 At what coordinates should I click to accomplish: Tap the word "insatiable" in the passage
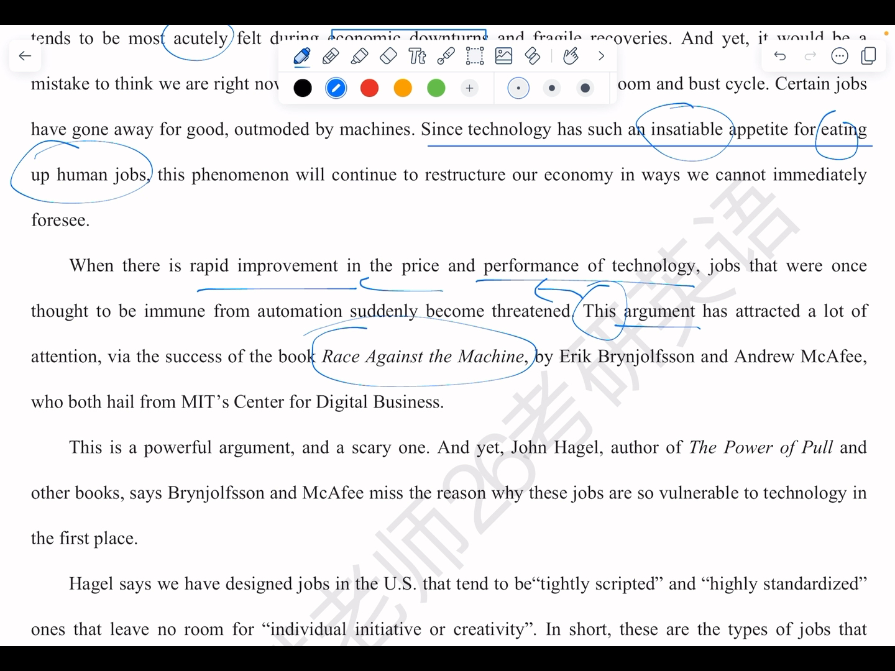687,129
